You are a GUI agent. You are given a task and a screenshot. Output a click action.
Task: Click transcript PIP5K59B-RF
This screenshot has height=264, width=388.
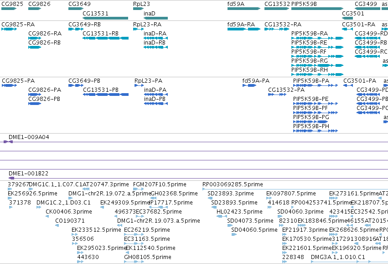309,52
